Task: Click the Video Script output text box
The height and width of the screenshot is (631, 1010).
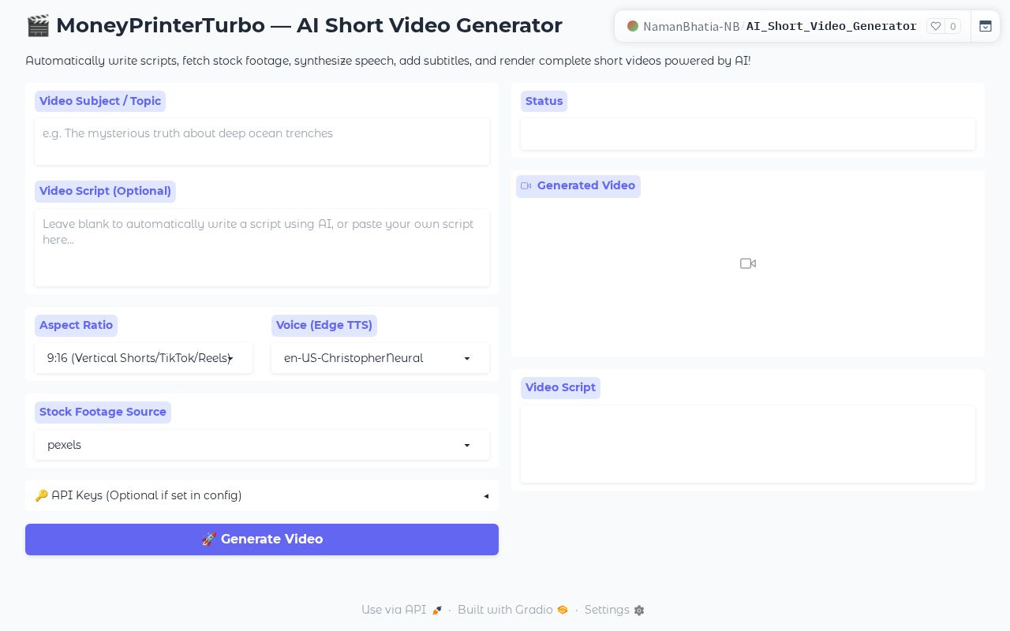Action: coord(748,444)
